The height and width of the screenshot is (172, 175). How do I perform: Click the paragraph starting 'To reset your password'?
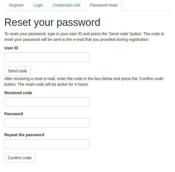pyautogui.click(x=84, y=37)
